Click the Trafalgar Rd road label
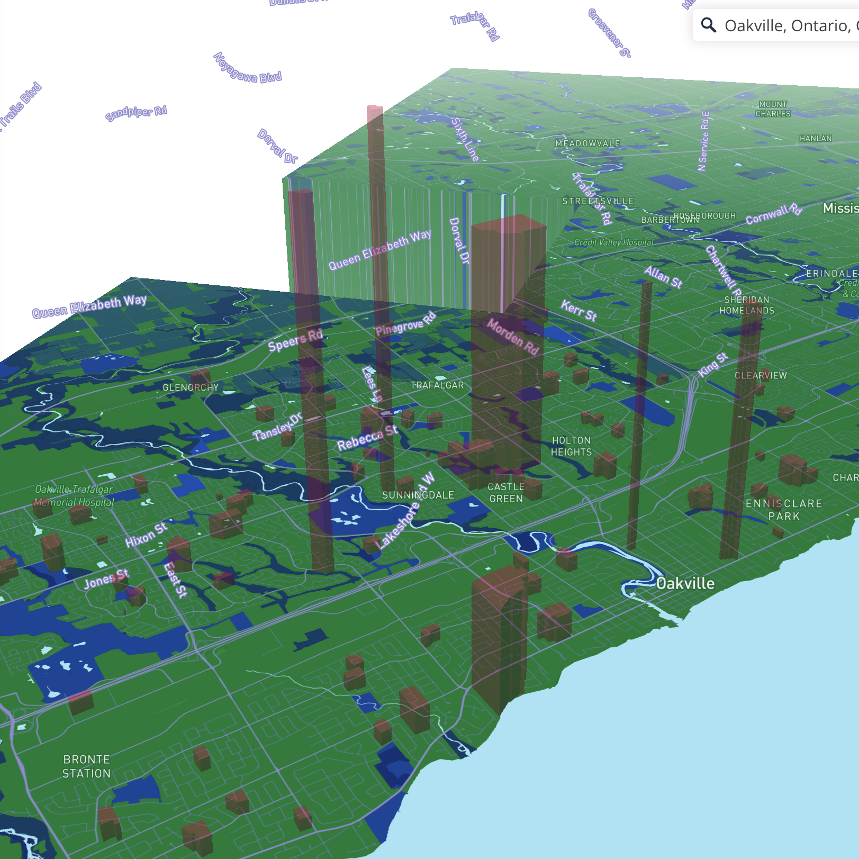This screenshot has height=859, width=859. click(474, 25)
